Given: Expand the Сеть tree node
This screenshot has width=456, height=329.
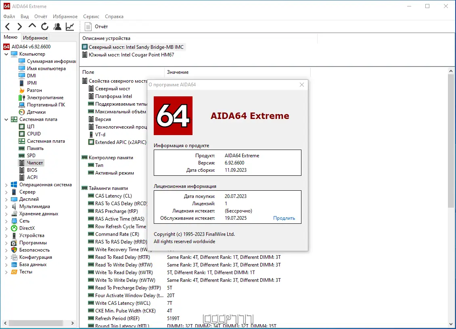Looking at the screenshot, I should [6, 221].
